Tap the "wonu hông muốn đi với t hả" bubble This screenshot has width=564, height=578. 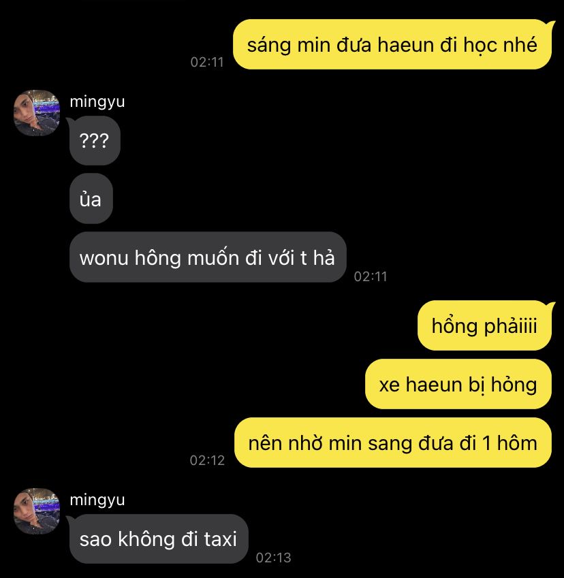tap(208, 257)
